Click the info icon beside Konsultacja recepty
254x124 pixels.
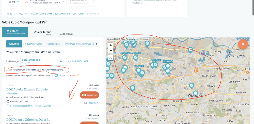(x=8, y=106)
